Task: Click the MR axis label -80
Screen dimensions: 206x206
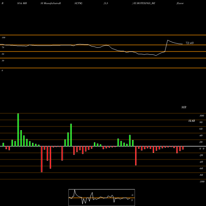Action: [x=201, y=175]
